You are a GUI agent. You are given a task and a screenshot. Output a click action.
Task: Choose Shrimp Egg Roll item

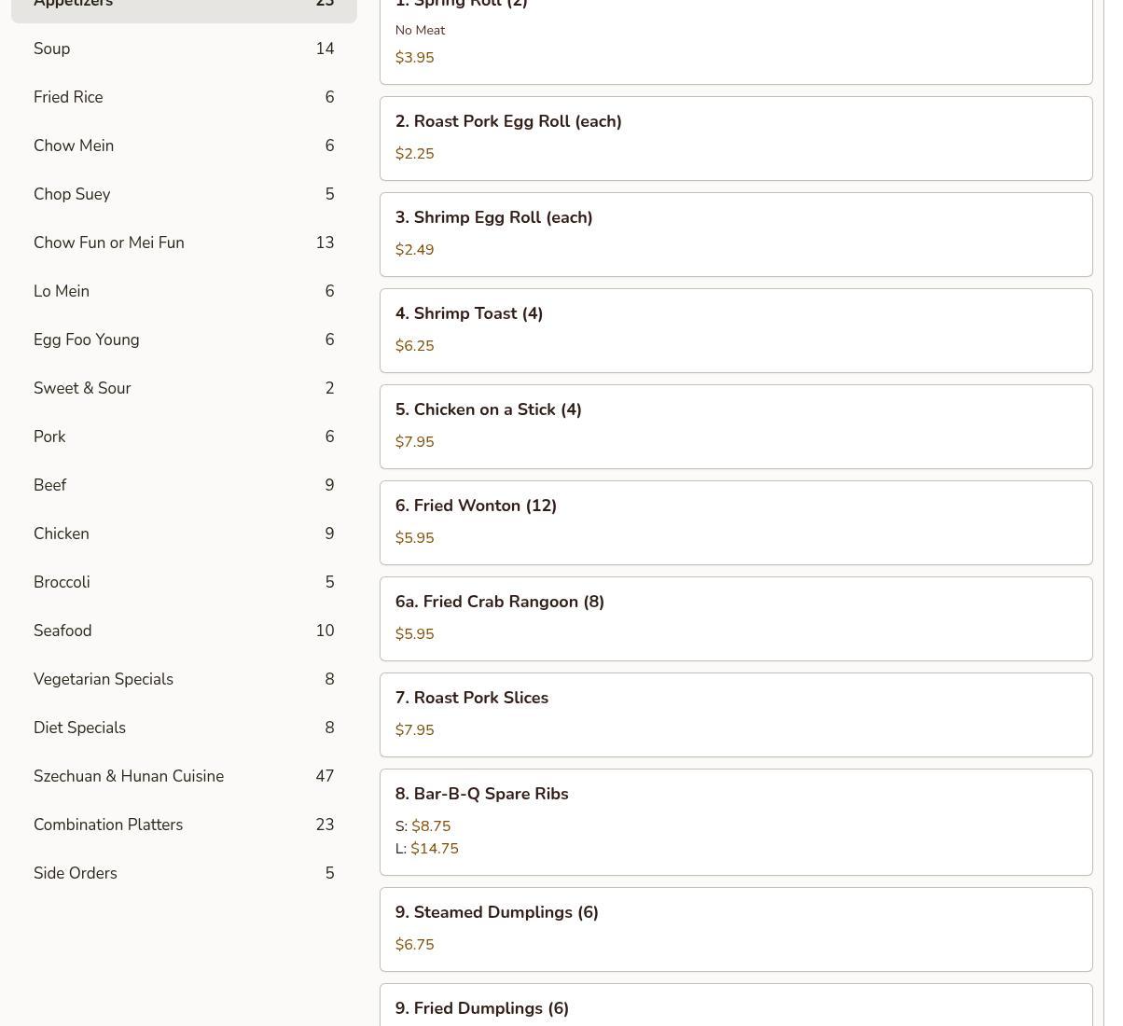(736, 234)
